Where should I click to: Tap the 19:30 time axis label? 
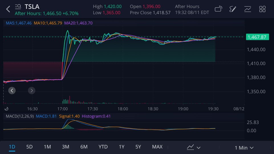coord(213,109)
